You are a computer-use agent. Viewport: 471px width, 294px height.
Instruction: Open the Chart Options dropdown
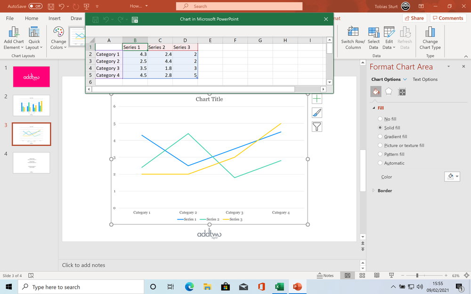[x=389, y=79]
